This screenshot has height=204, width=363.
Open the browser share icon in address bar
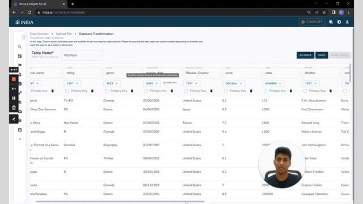316,12
